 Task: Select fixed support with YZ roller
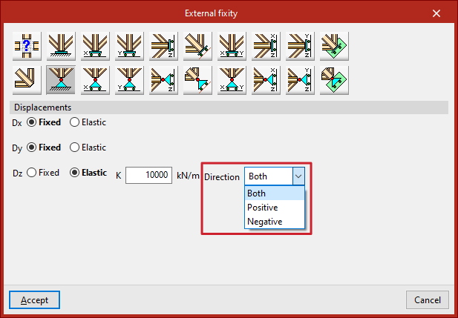pyautogui.click(x=301, y=46)
